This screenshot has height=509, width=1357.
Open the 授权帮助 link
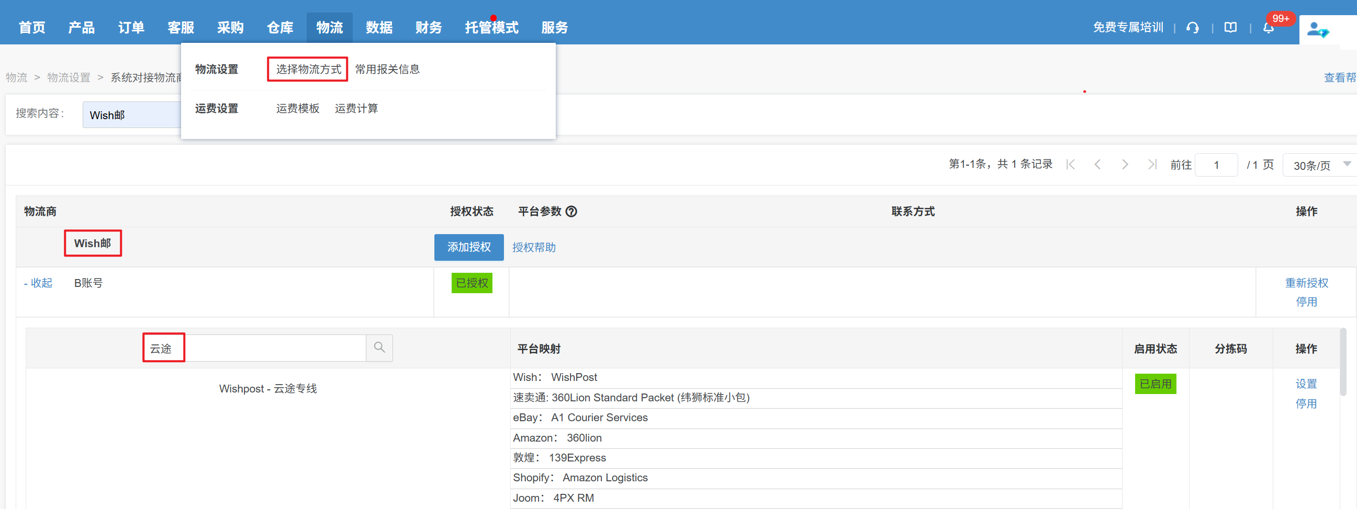(534, 247)
